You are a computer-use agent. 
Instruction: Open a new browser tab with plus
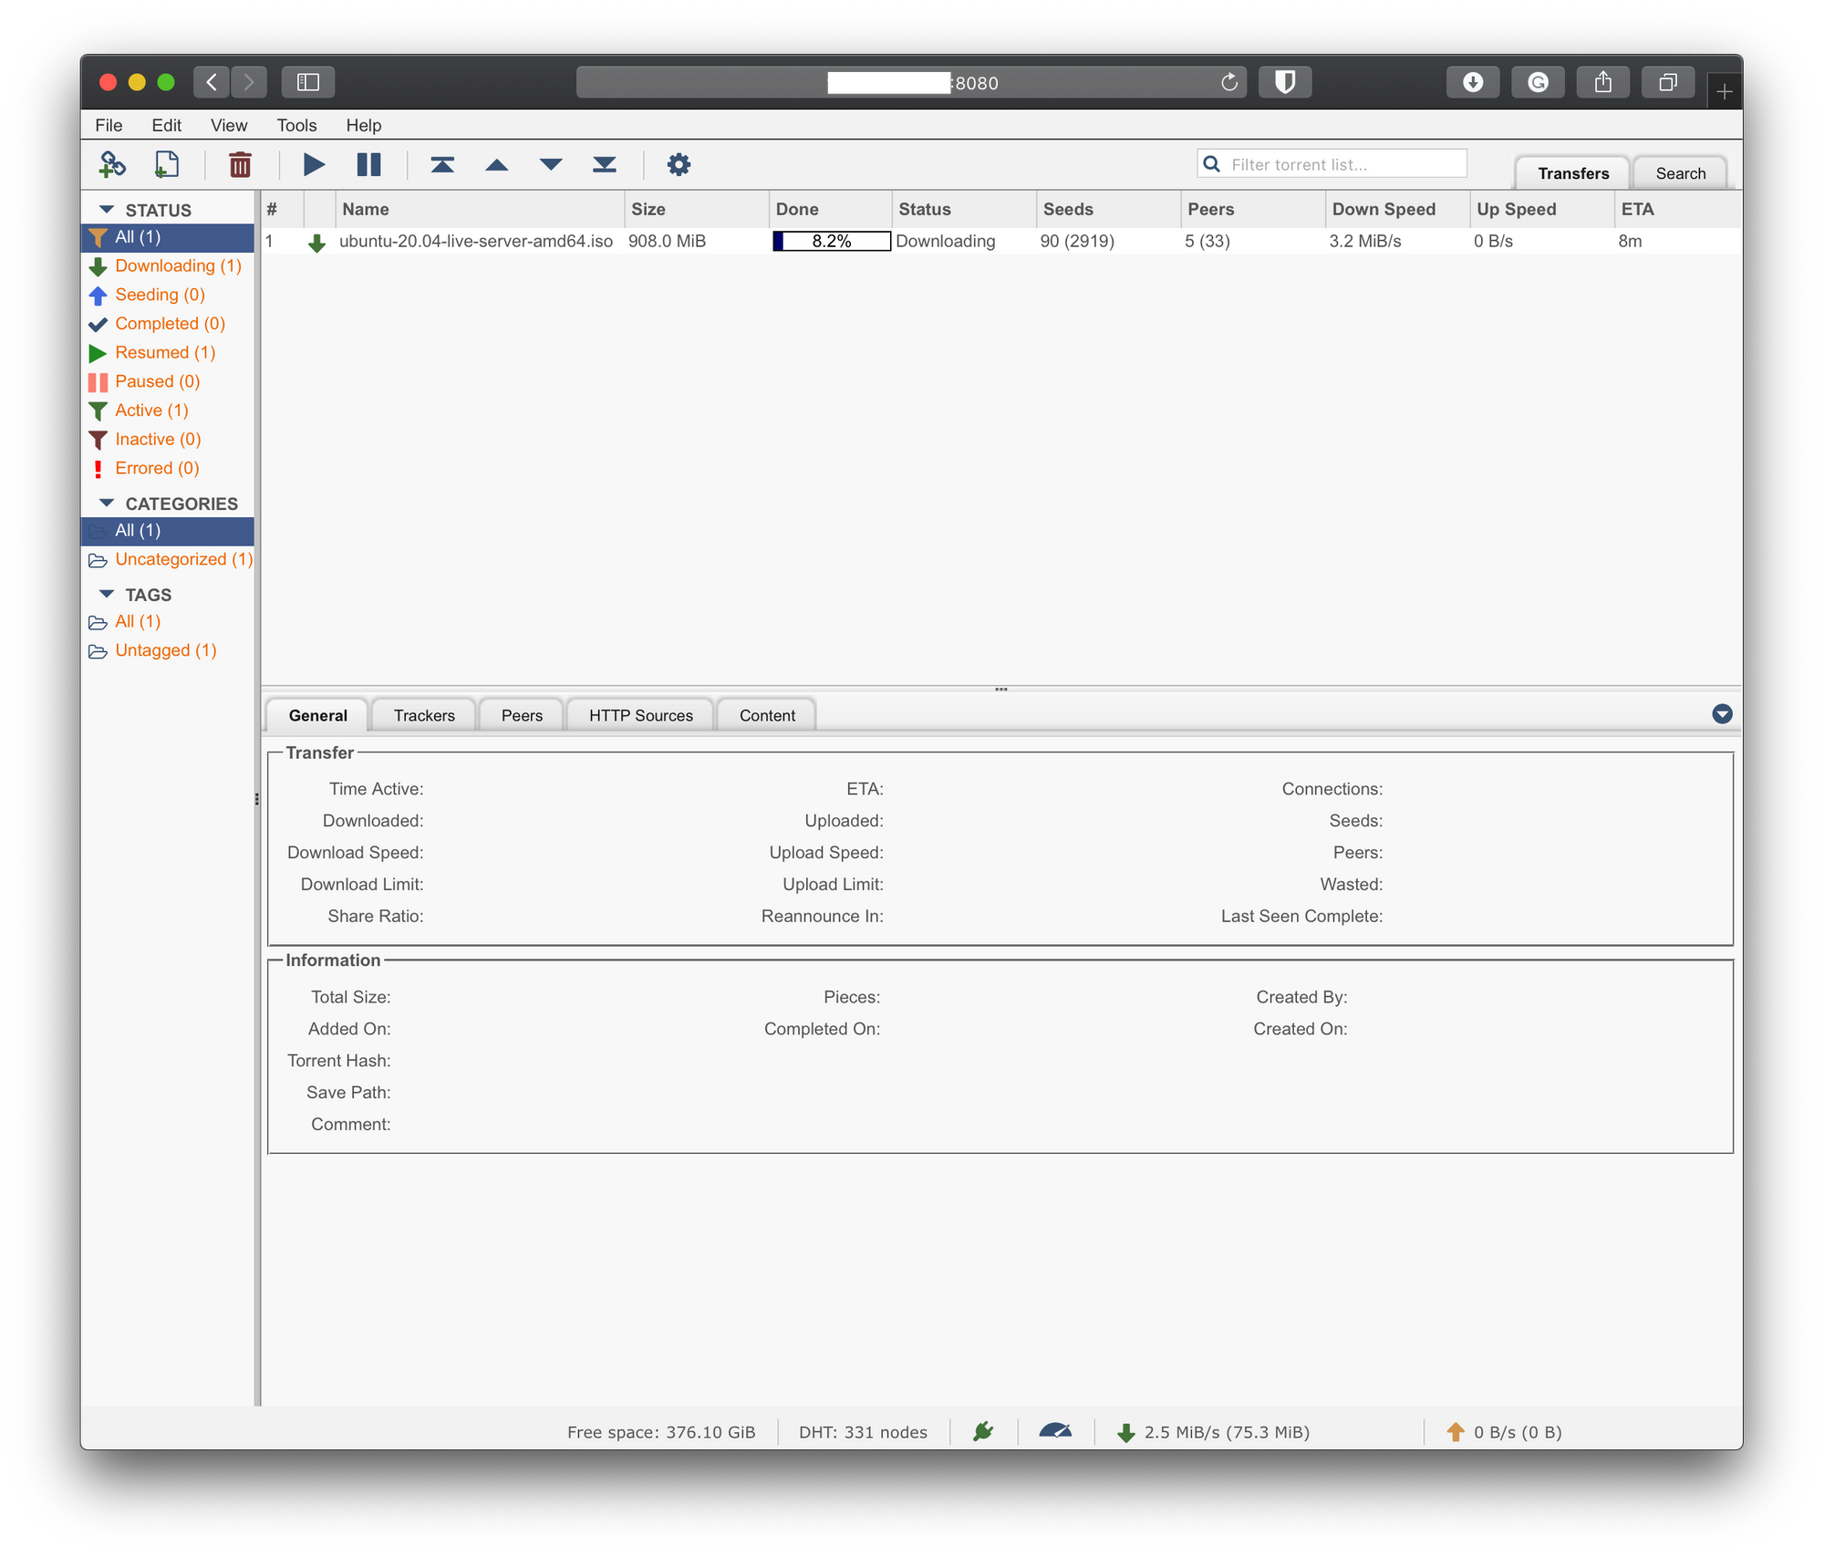coord(1724,92)
